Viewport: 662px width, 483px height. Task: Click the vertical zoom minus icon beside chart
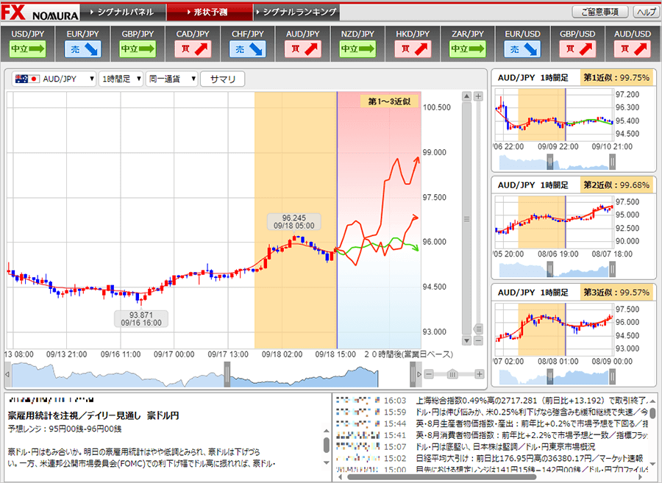(478, 340)
